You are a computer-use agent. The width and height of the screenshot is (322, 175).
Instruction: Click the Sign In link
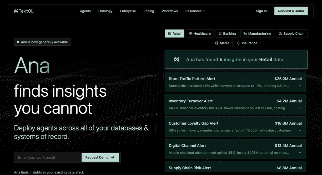click(x=261, y=11)
